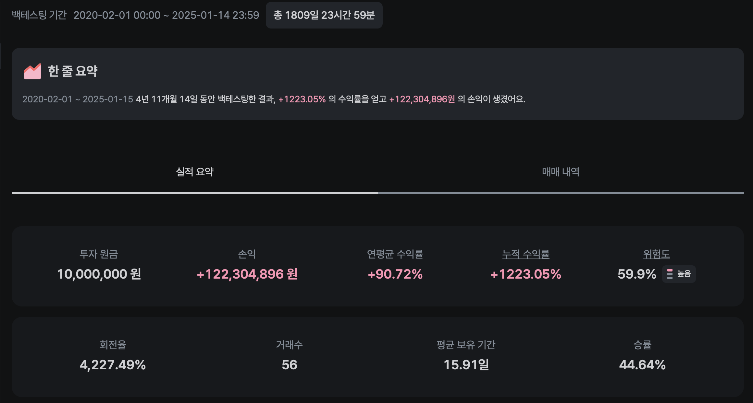Click the +122,304,896 원 profit figure in stats
This screenshot has height=403, width=753.
click(x=247, y=274)
